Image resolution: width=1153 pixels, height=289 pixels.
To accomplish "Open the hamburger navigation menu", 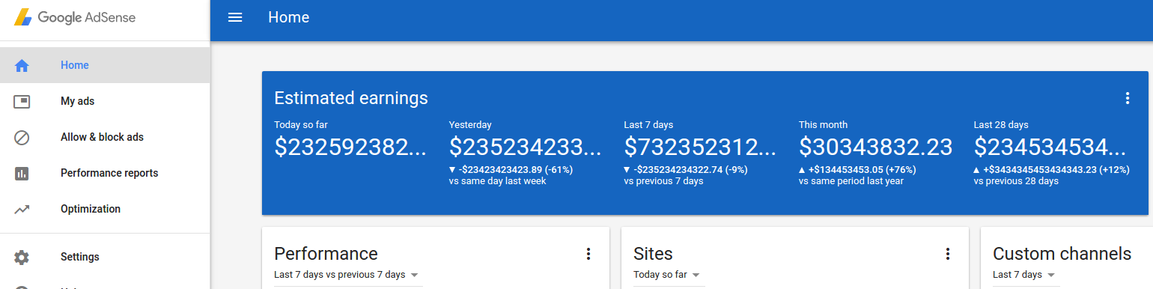I will point(235,17).
